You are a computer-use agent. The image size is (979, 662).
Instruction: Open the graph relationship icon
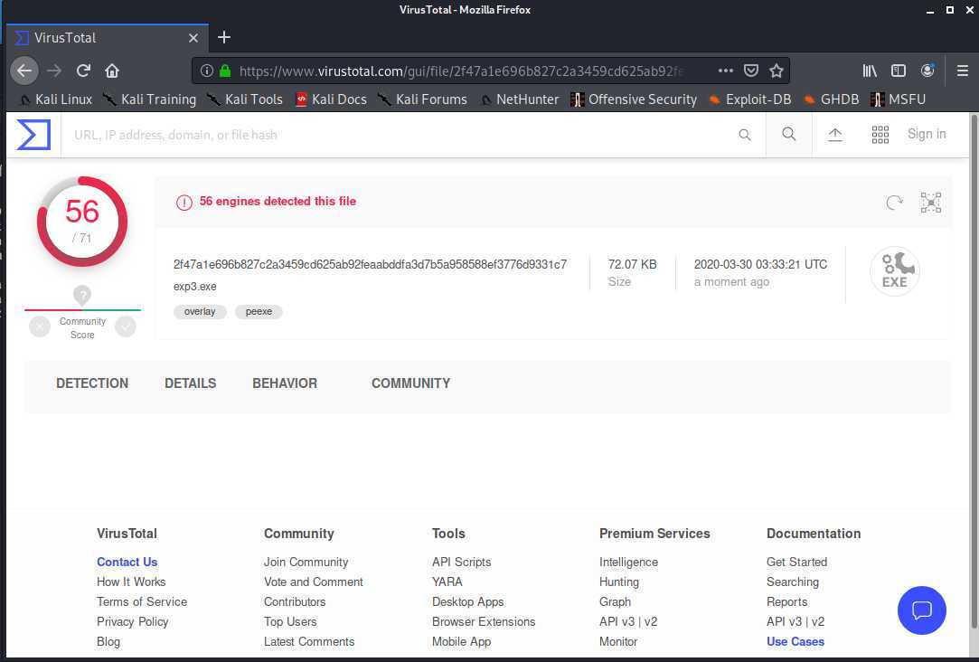(930, 203)
